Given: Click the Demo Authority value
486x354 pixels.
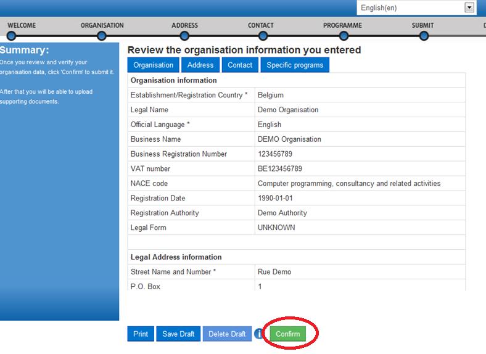Looking at the screenshot, I should click(282, 213).
